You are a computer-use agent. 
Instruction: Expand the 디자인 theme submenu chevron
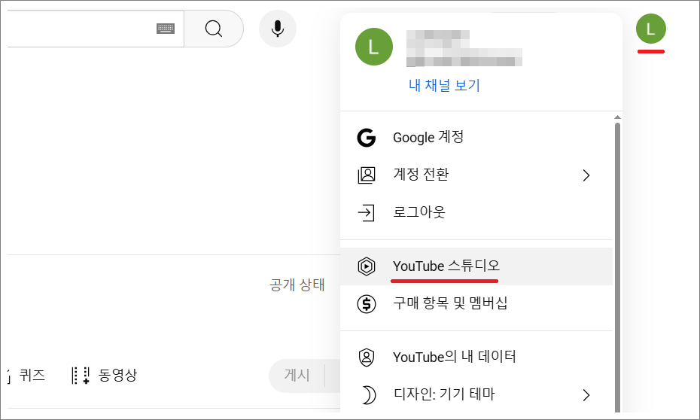point(586,395)
